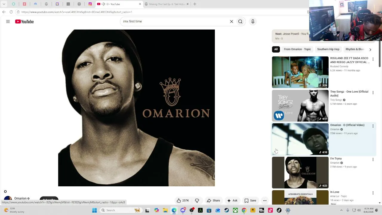Open the YouTube guide hamburger menu
The height and width of the screenshot is (215, 382).
coord(8,21)
